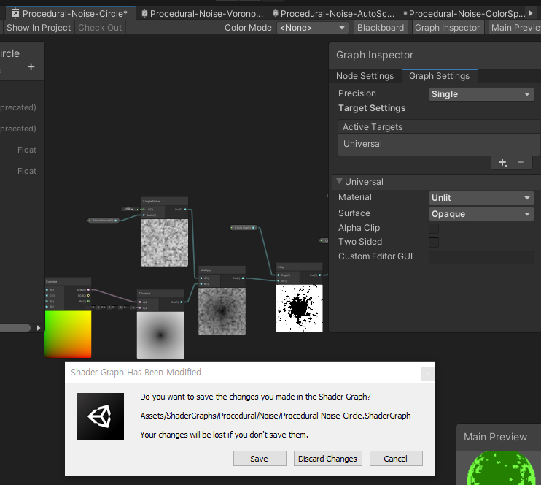The height and width of the screenshot is (485, 541).
Task: Click the tab overflow arrow at top right
Action: point(531,13)
